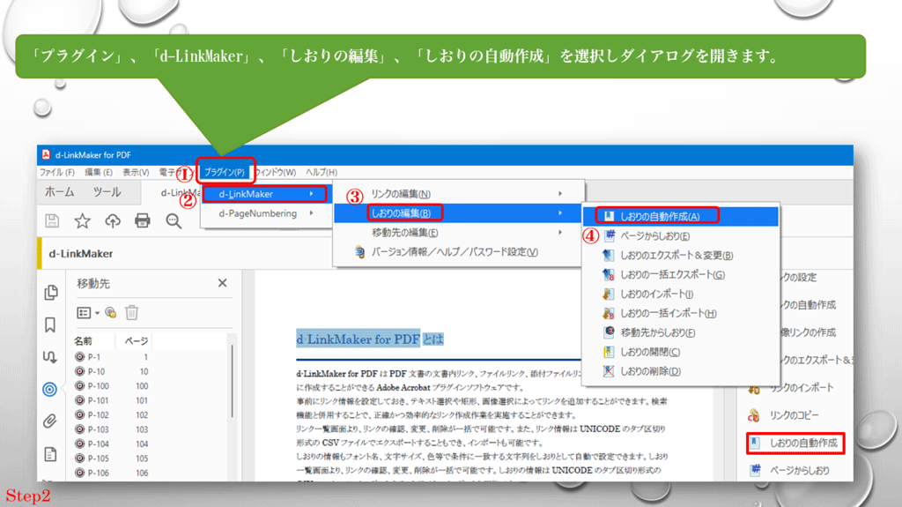Open the attachments paperclip sidebar icon

[x=51, y=421]
